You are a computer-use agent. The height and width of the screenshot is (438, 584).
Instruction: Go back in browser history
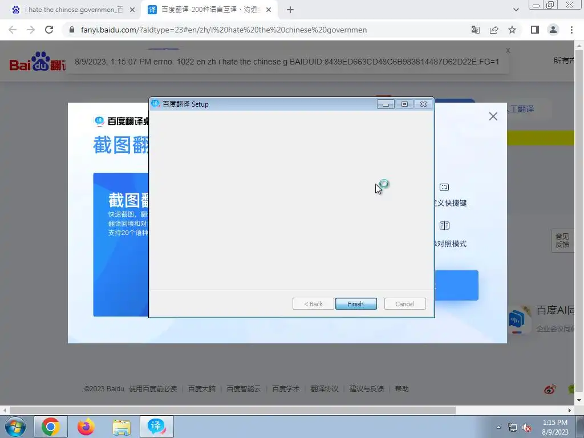(x=13, y=30)
